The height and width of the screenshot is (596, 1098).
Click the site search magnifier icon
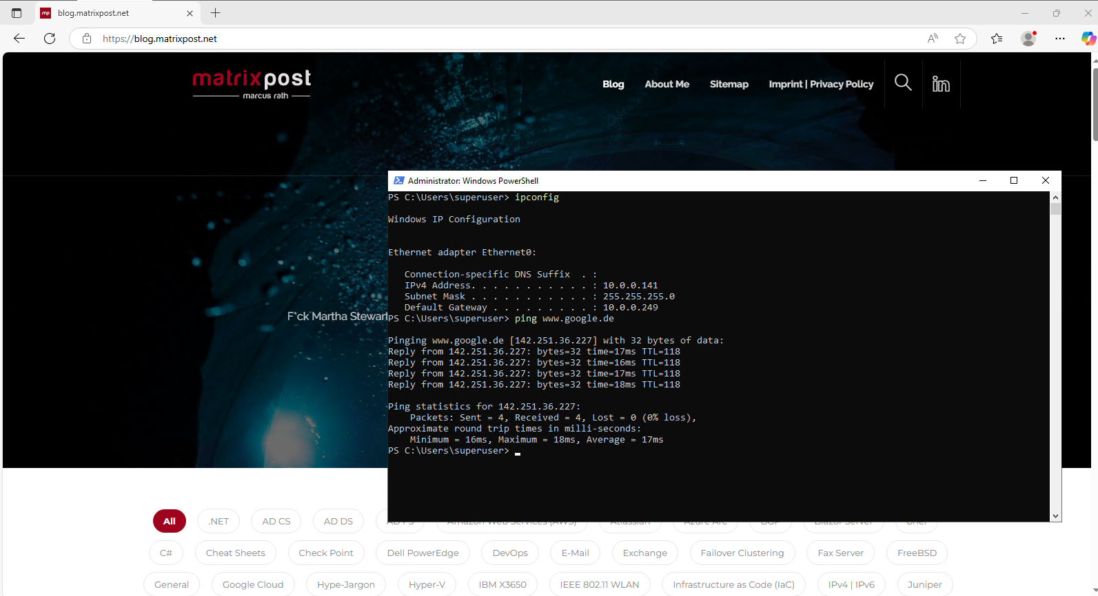(x=903, y=83)
